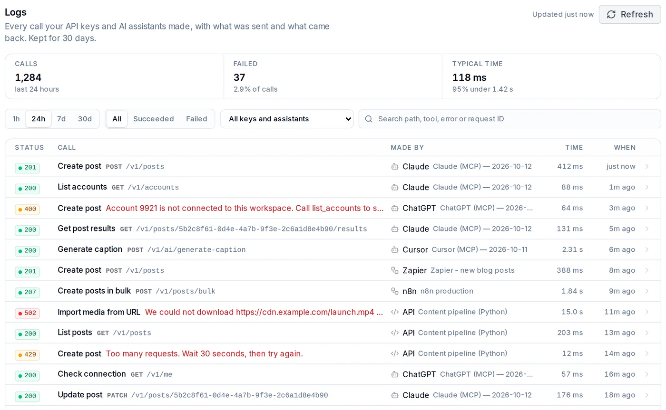The width and height of the screenshot is (666, 410).
Task: Select the 24h time range
Action: 39,119
